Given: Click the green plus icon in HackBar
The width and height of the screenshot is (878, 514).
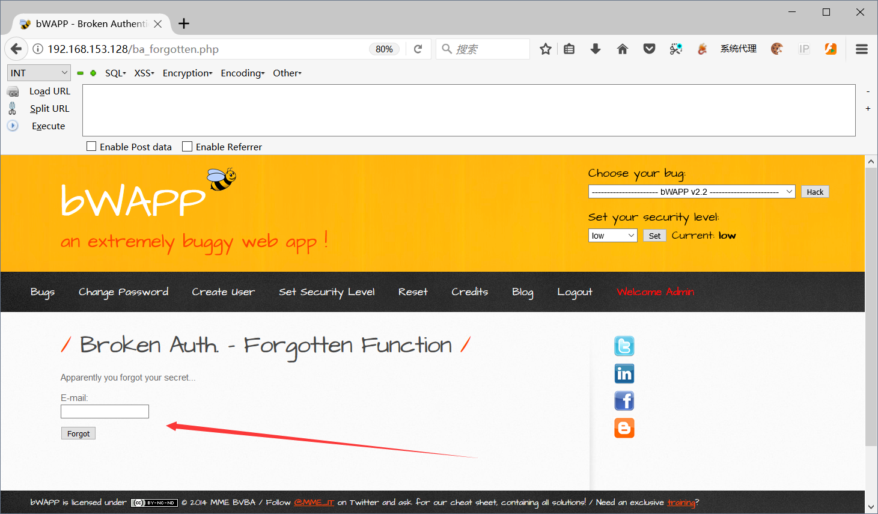Looking at the screenshot, I should [93, 73].
